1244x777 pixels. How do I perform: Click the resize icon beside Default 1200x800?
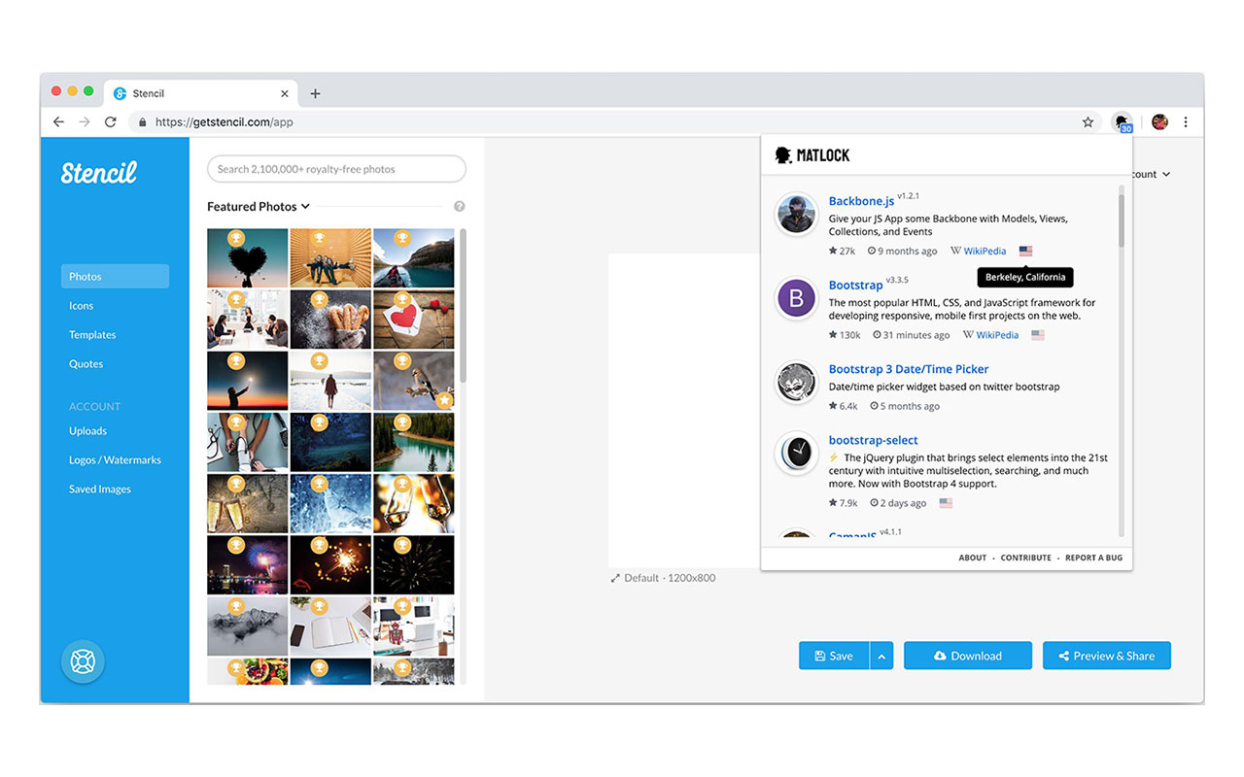point(615,578)
